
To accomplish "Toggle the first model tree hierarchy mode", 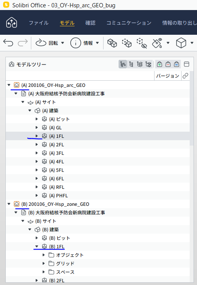I will [123, 64].
